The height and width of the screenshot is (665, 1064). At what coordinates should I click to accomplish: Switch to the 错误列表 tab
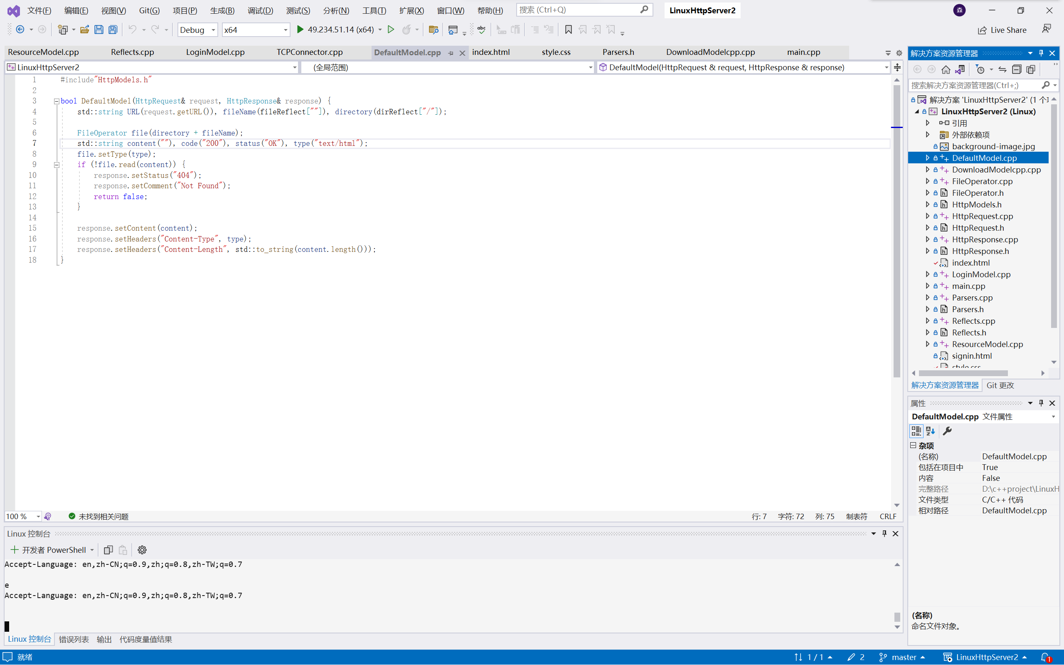[x=74, y=639]
